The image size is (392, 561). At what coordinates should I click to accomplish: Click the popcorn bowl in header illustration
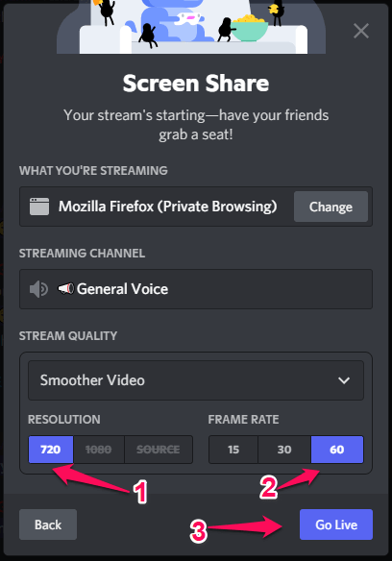click(250, 27)
